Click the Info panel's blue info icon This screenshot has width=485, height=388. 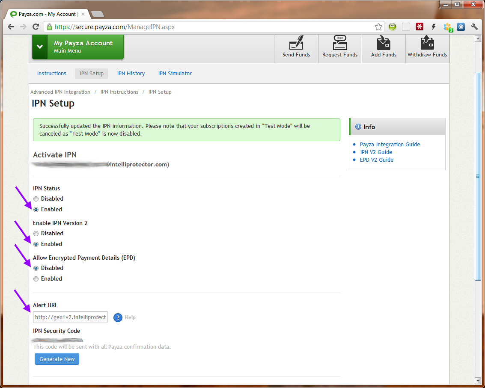click(x=358, y=127)
